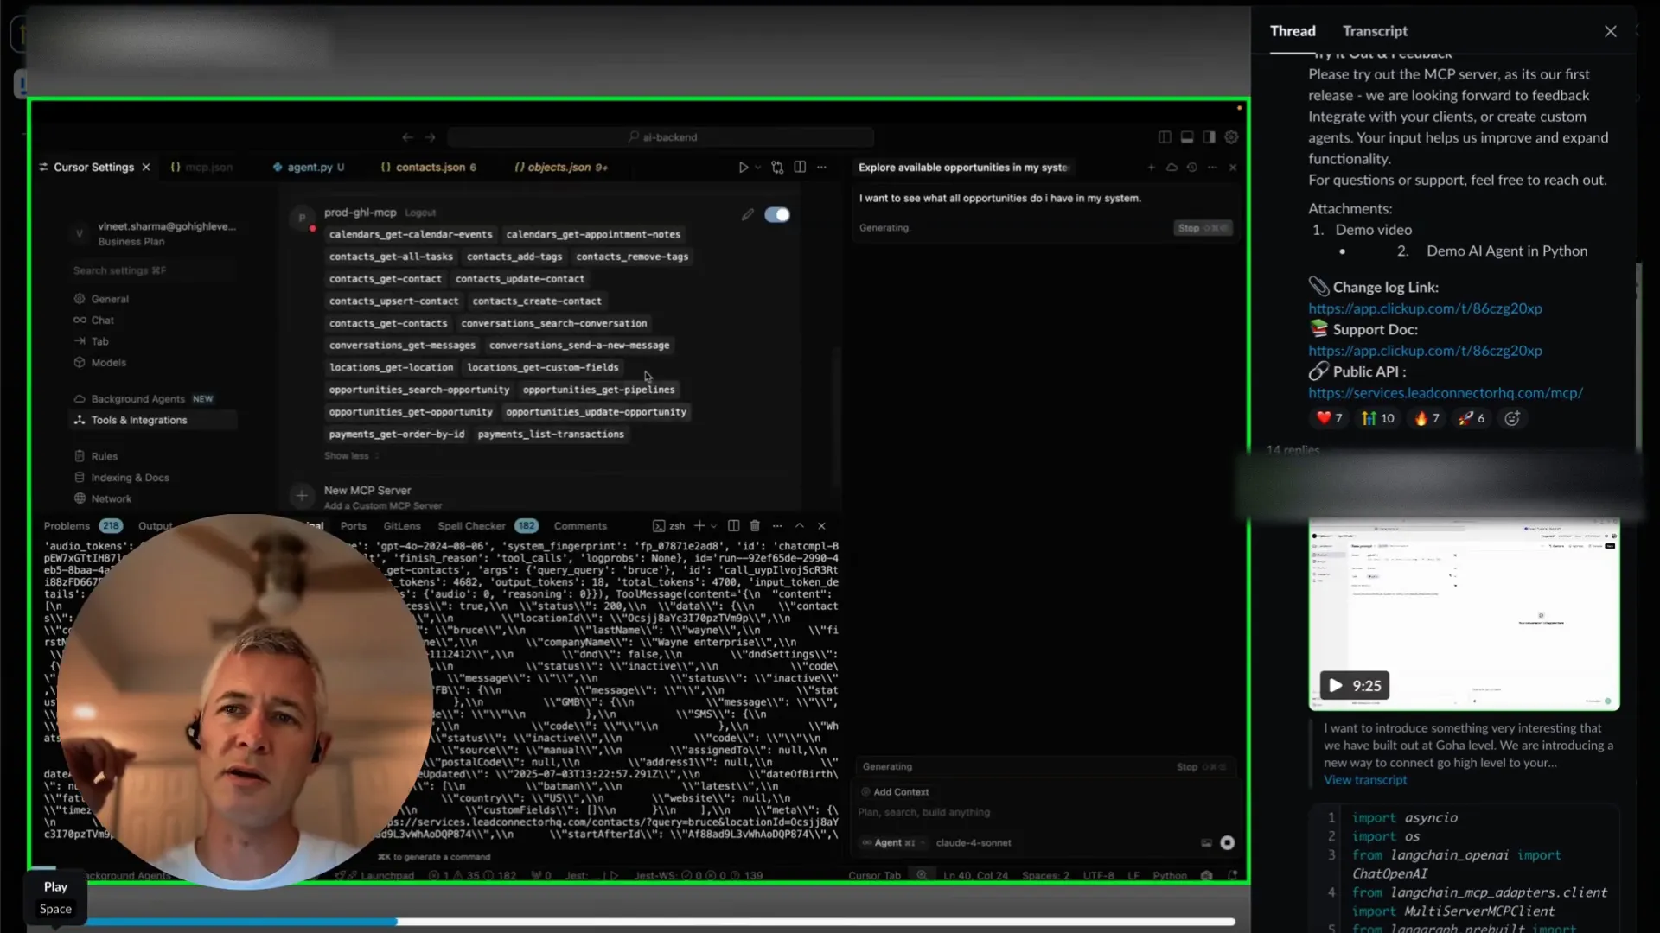Open chat history clock icon

(1192, 168)
